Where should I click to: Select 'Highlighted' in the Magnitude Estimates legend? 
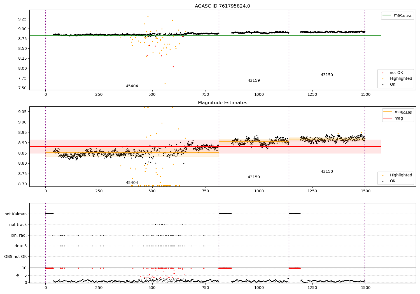401,175
